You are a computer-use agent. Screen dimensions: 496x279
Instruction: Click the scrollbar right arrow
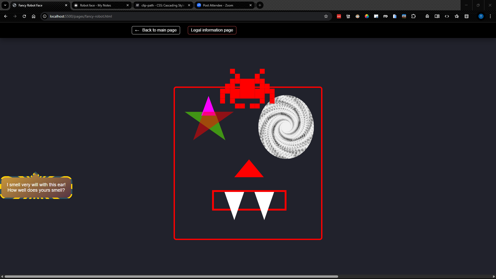coord(494,276)
